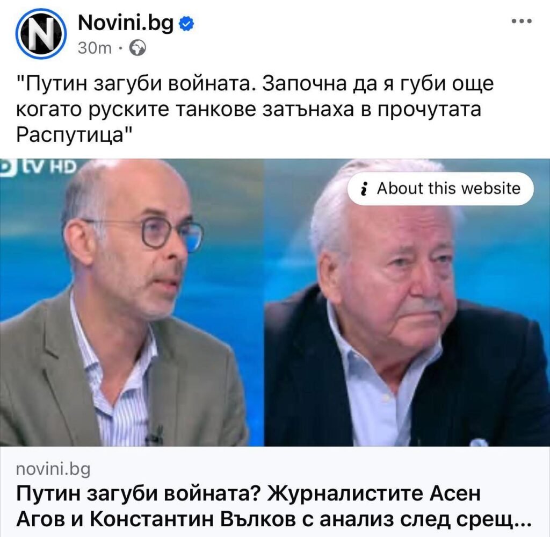
Task: Open About this website
Action: pyautogui.click(x=440, y=189)
